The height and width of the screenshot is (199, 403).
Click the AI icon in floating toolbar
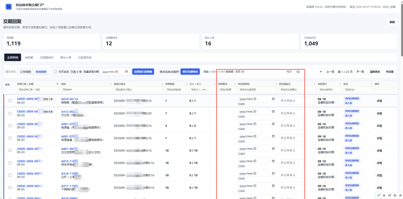click(x=400, y=195)
